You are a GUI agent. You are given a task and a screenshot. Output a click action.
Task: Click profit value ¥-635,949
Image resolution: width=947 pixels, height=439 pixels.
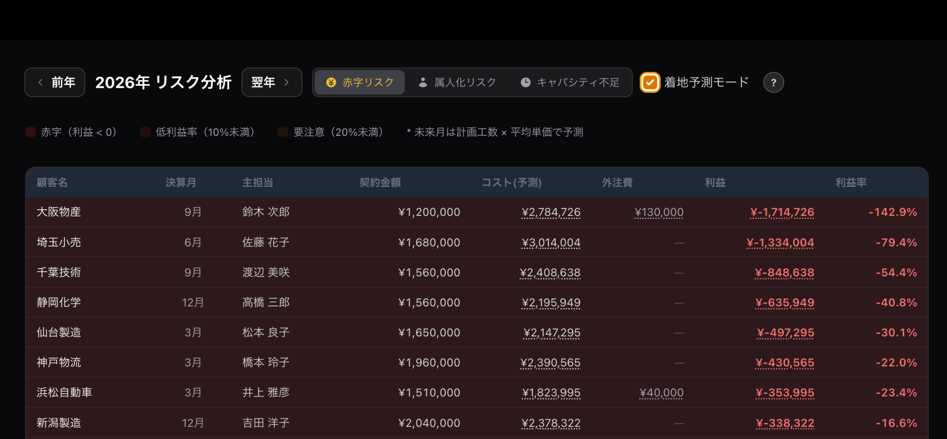click(785, 303)
